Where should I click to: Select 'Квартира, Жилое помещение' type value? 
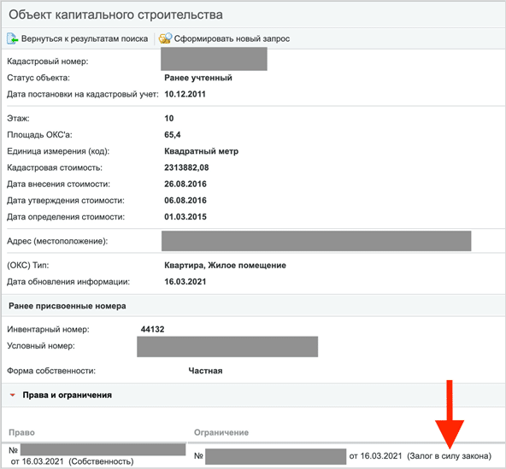pos(226,265)
